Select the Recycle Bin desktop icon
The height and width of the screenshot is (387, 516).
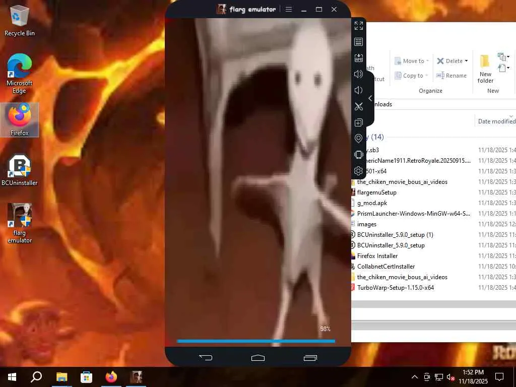[20, 20]
